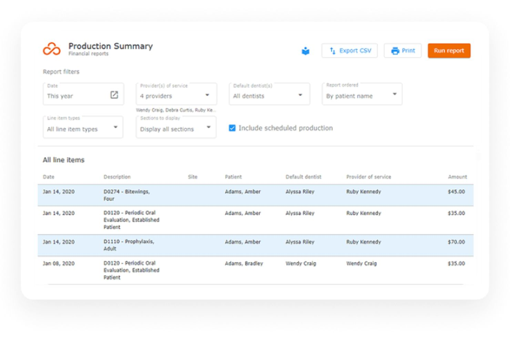The width and height of the screenshot is (510, 340).
Task: Click the date picker open icon
Action: click(114, 95)
